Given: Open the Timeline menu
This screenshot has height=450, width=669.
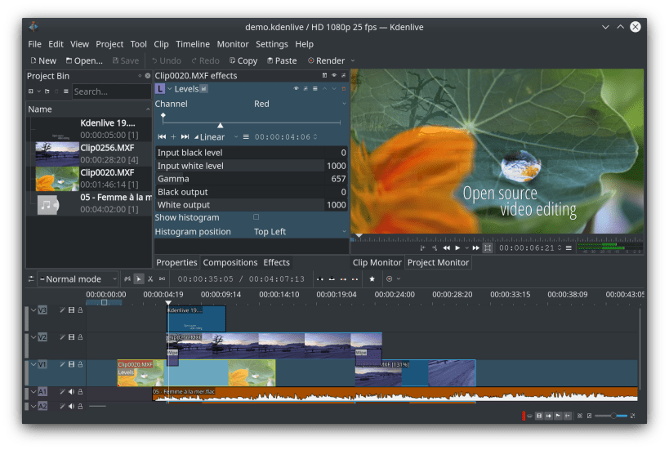Looking at the screenshot, I should coord(193,44).
